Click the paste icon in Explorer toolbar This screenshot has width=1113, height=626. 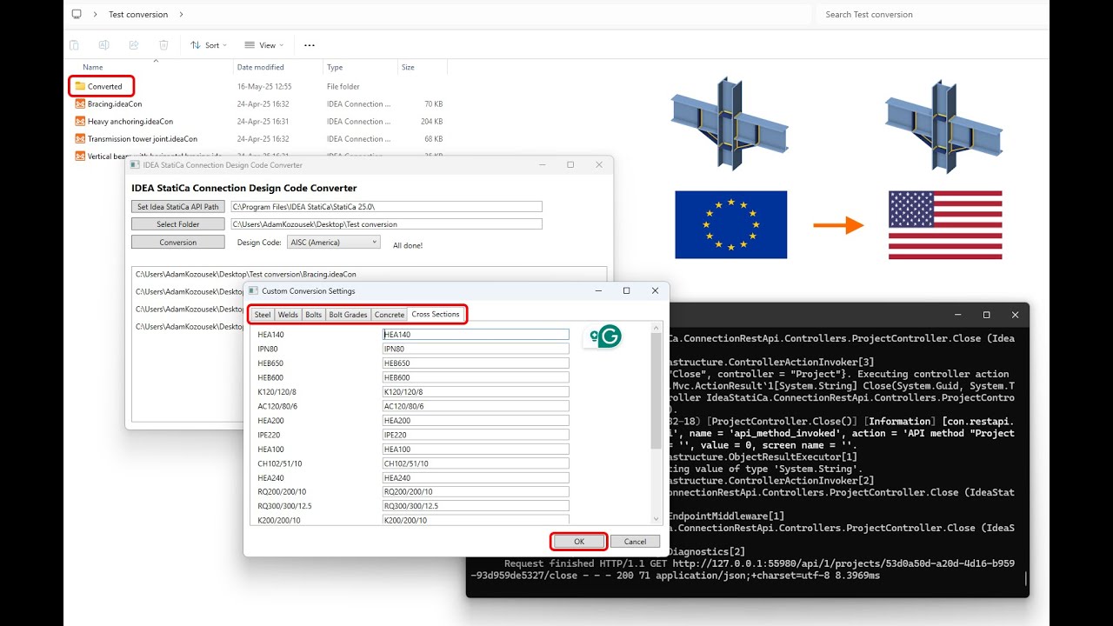[75, 45]
